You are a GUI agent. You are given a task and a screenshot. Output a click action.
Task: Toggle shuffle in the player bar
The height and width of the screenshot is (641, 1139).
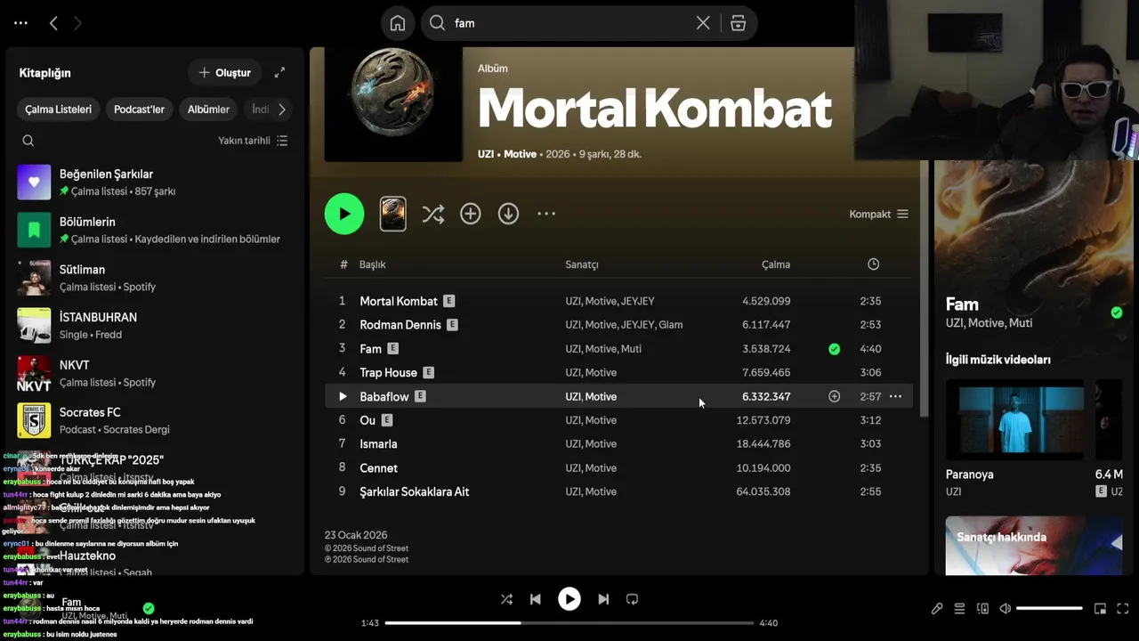point(506,599)
